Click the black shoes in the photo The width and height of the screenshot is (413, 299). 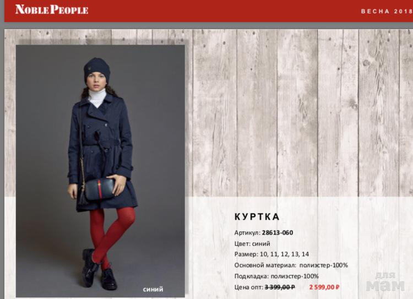click(x=99, y=270)
